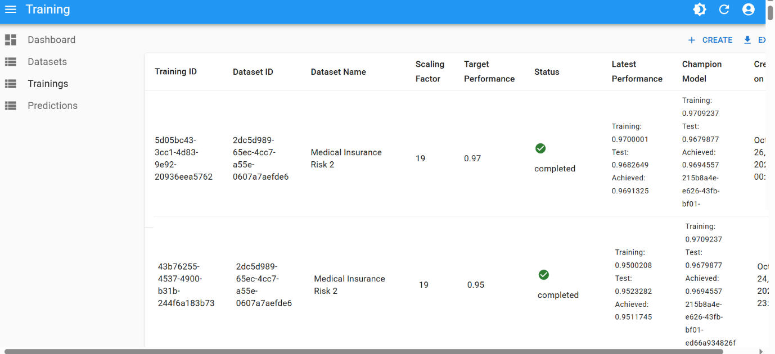775x354 pixels.
Task: Click the Predictions list icon in sidebar
Action: pyautogui.click(x=10, y=106)
